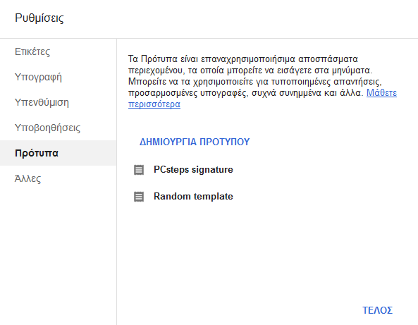Open the Random template name

click(x=193, y=197)
